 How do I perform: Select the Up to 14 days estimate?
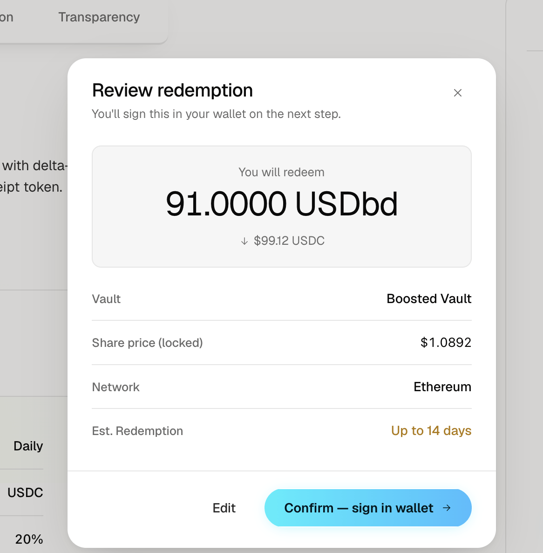click(431, 431)
